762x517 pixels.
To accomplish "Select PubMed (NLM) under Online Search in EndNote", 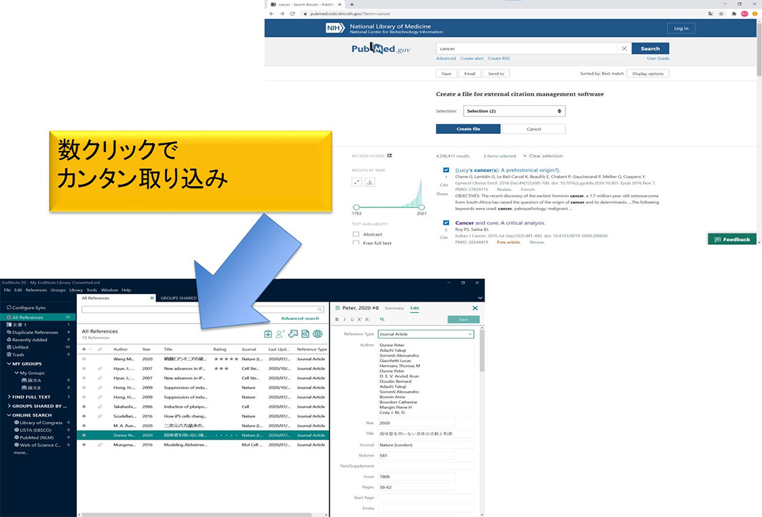I will pos(36,438).
